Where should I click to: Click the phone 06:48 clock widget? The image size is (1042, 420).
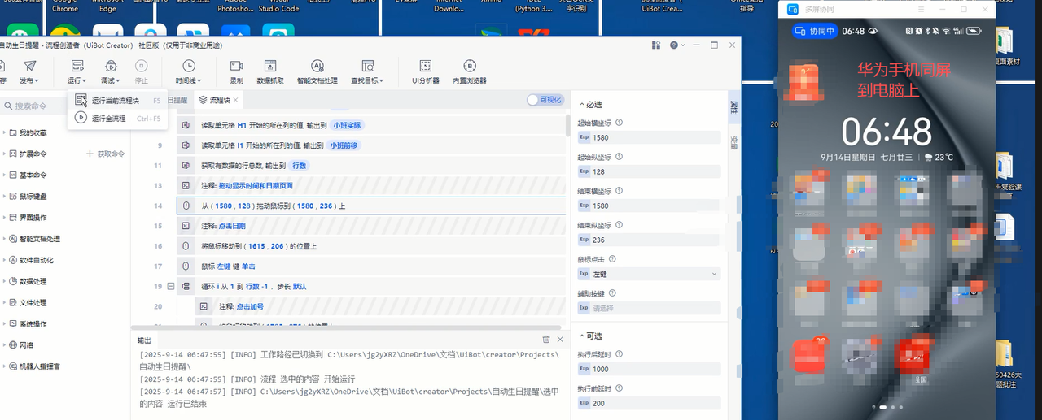point(886,132)
